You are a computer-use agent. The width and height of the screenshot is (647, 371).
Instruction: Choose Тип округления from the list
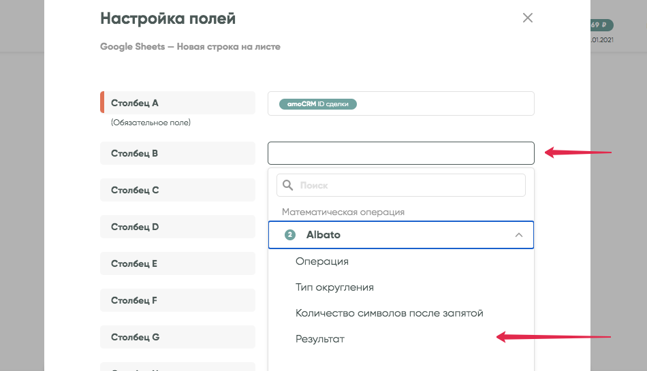point(334,287)
